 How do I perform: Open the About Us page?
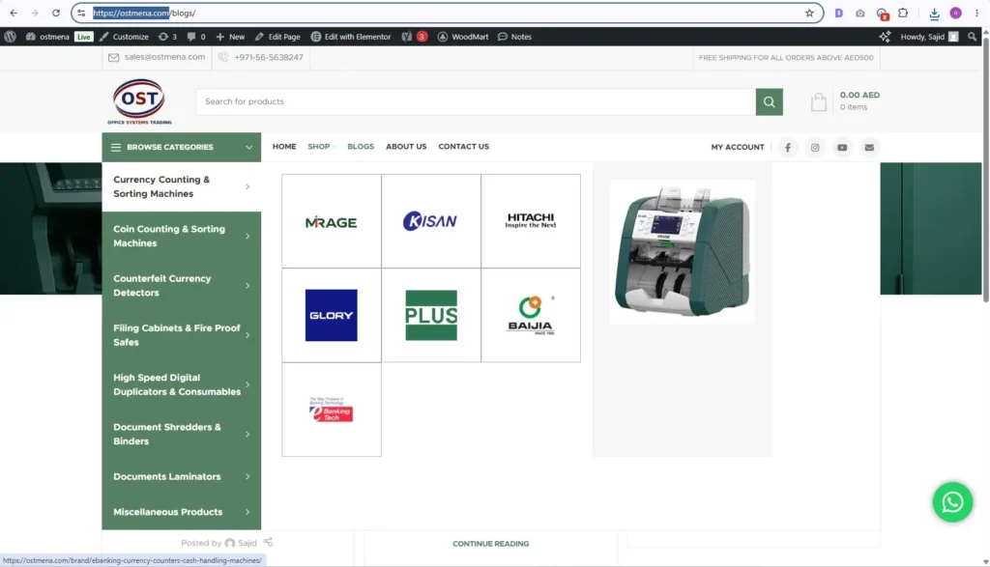(x=406, y=146)
